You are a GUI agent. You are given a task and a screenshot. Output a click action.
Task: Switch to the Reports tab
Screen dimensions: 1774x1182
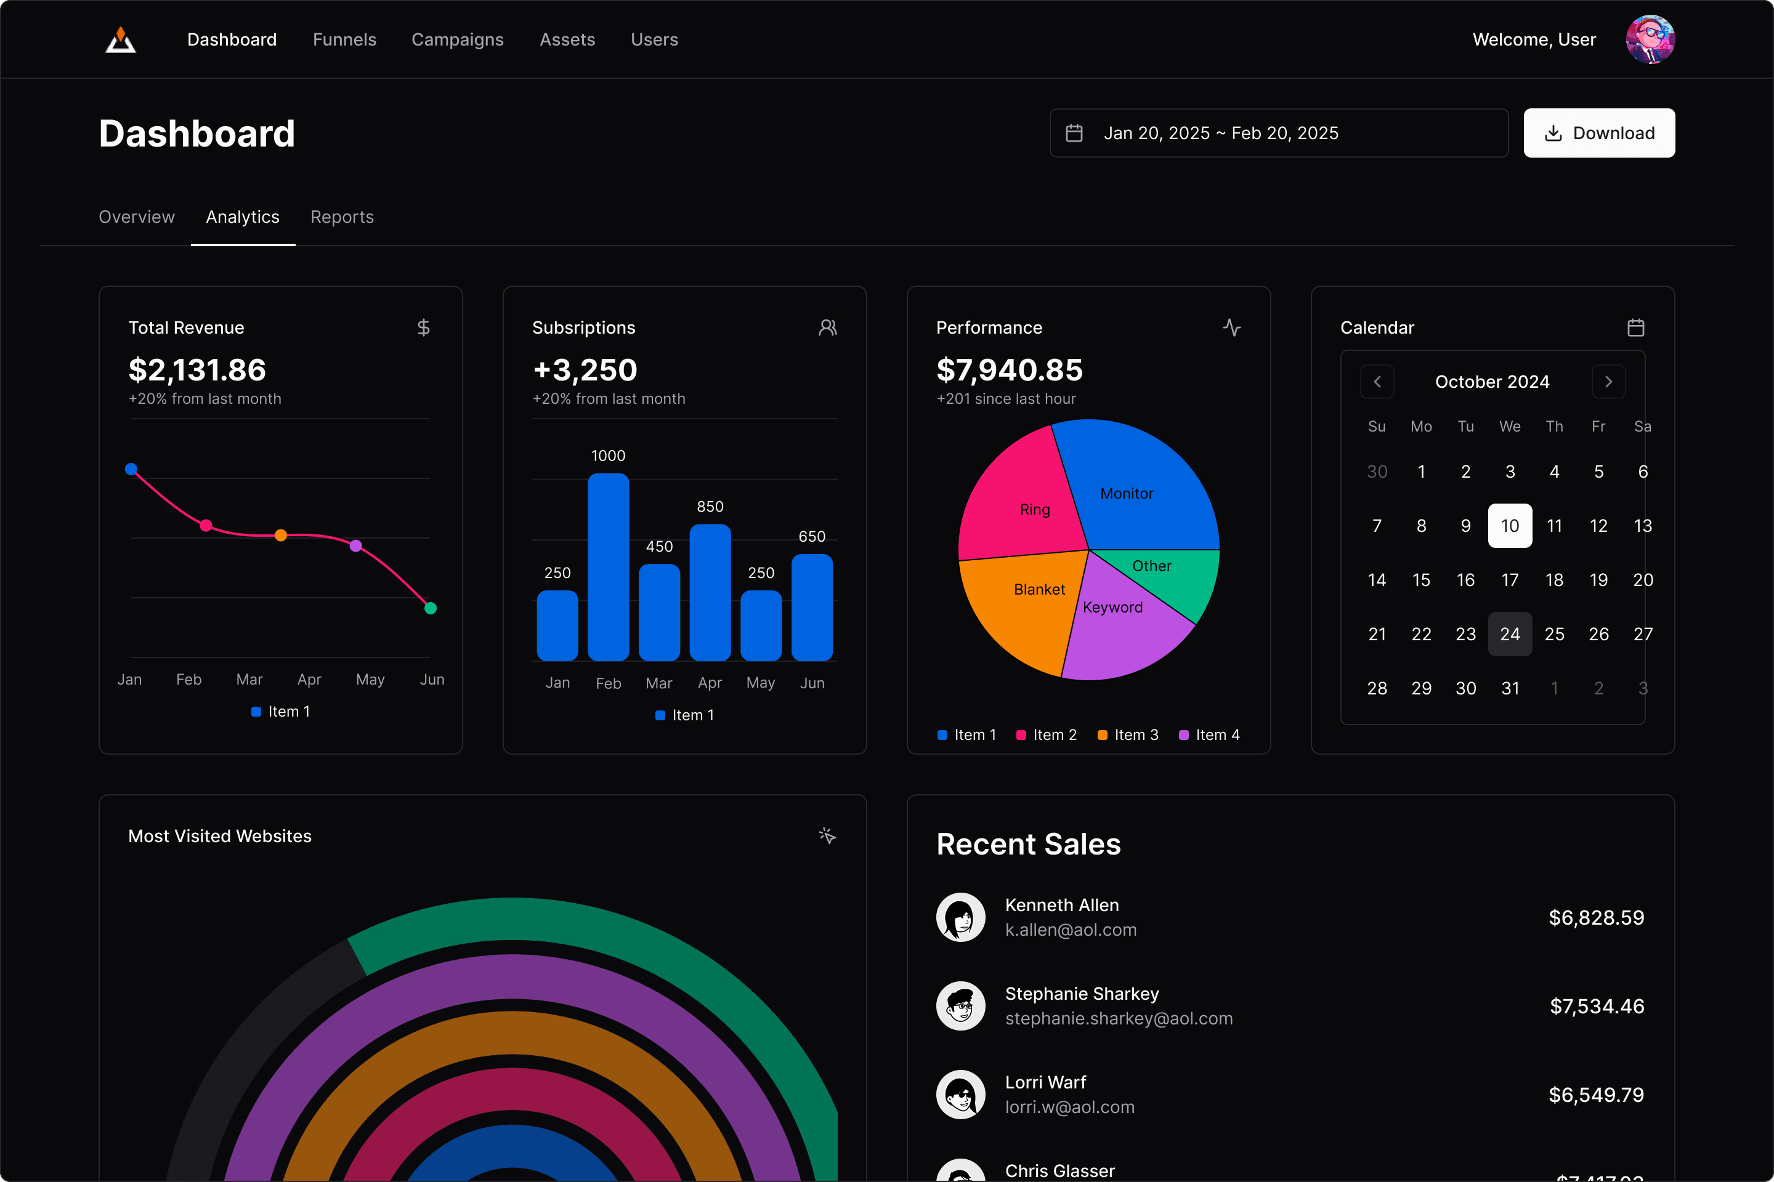(342, 217)
